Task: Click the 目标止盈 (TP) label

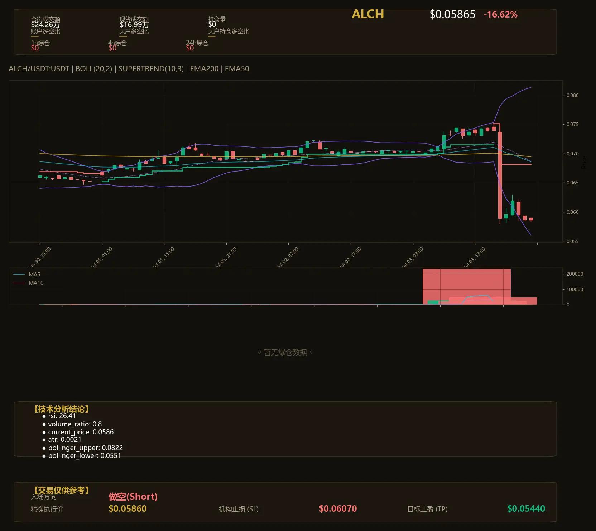Action: [427, 509]
